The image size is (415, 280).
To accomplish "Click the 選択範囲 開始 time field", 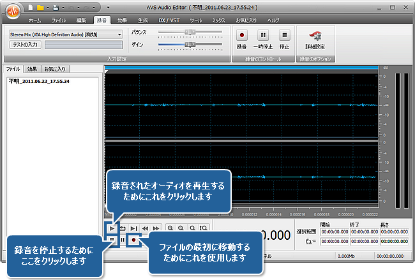I will (335, 232).
